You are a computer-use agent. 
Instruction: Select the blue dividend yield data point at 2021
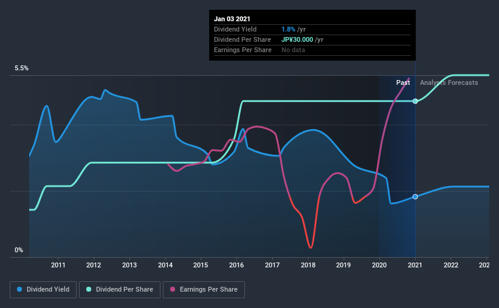coord(415,197)
